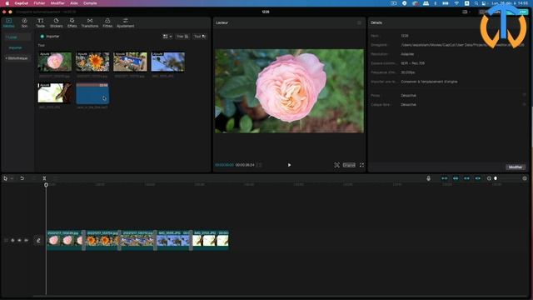Select the white blossom branch thumbnail
This screenshot has height=300, width=533.
[55, 92]
